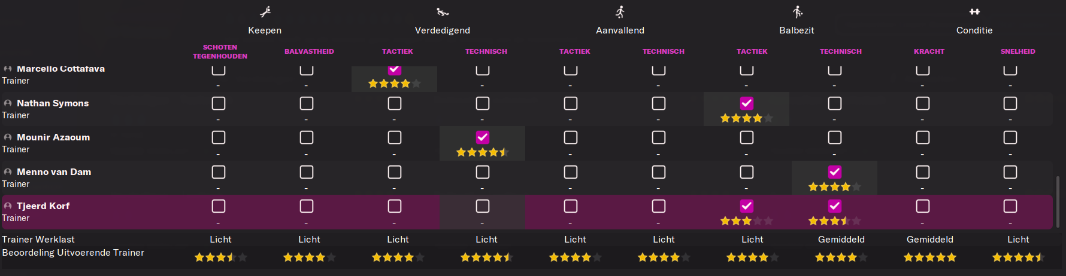
Task: Tick Schoten Tegenhouden for Nathan Symons
Action: coord(219,103)
